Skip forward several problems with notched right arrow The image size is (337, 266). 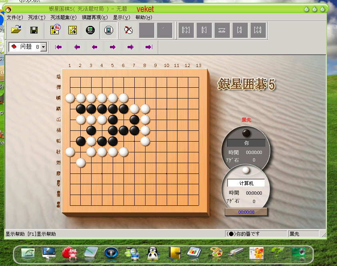tap(130, 47)
